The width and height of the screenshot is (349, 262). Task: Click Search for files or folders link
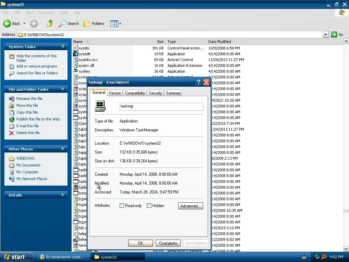[x=37, y=73]
